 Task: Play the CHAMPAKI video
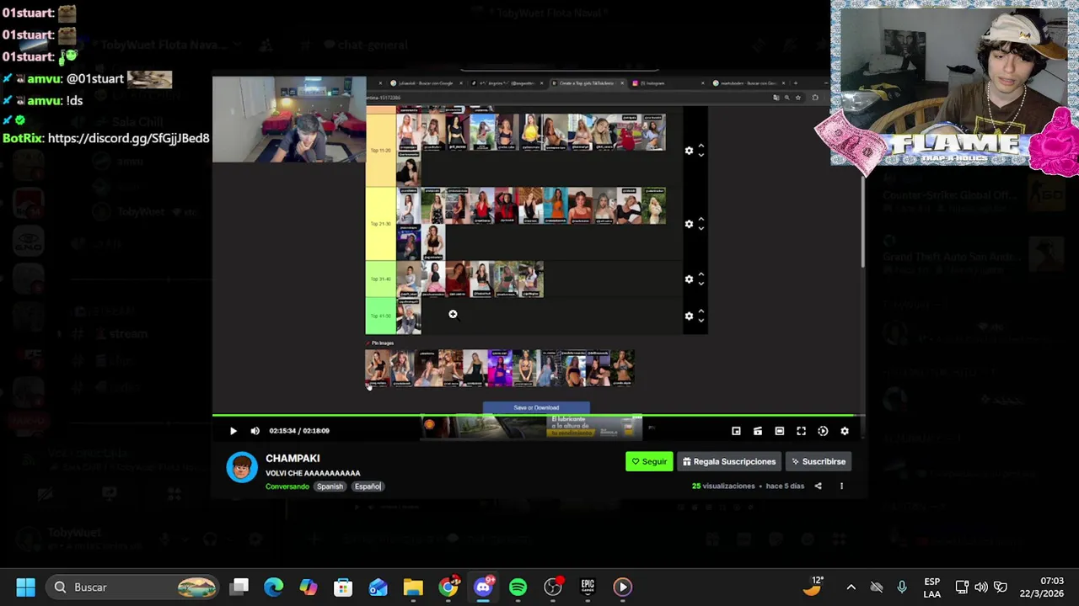click(234, 431)
